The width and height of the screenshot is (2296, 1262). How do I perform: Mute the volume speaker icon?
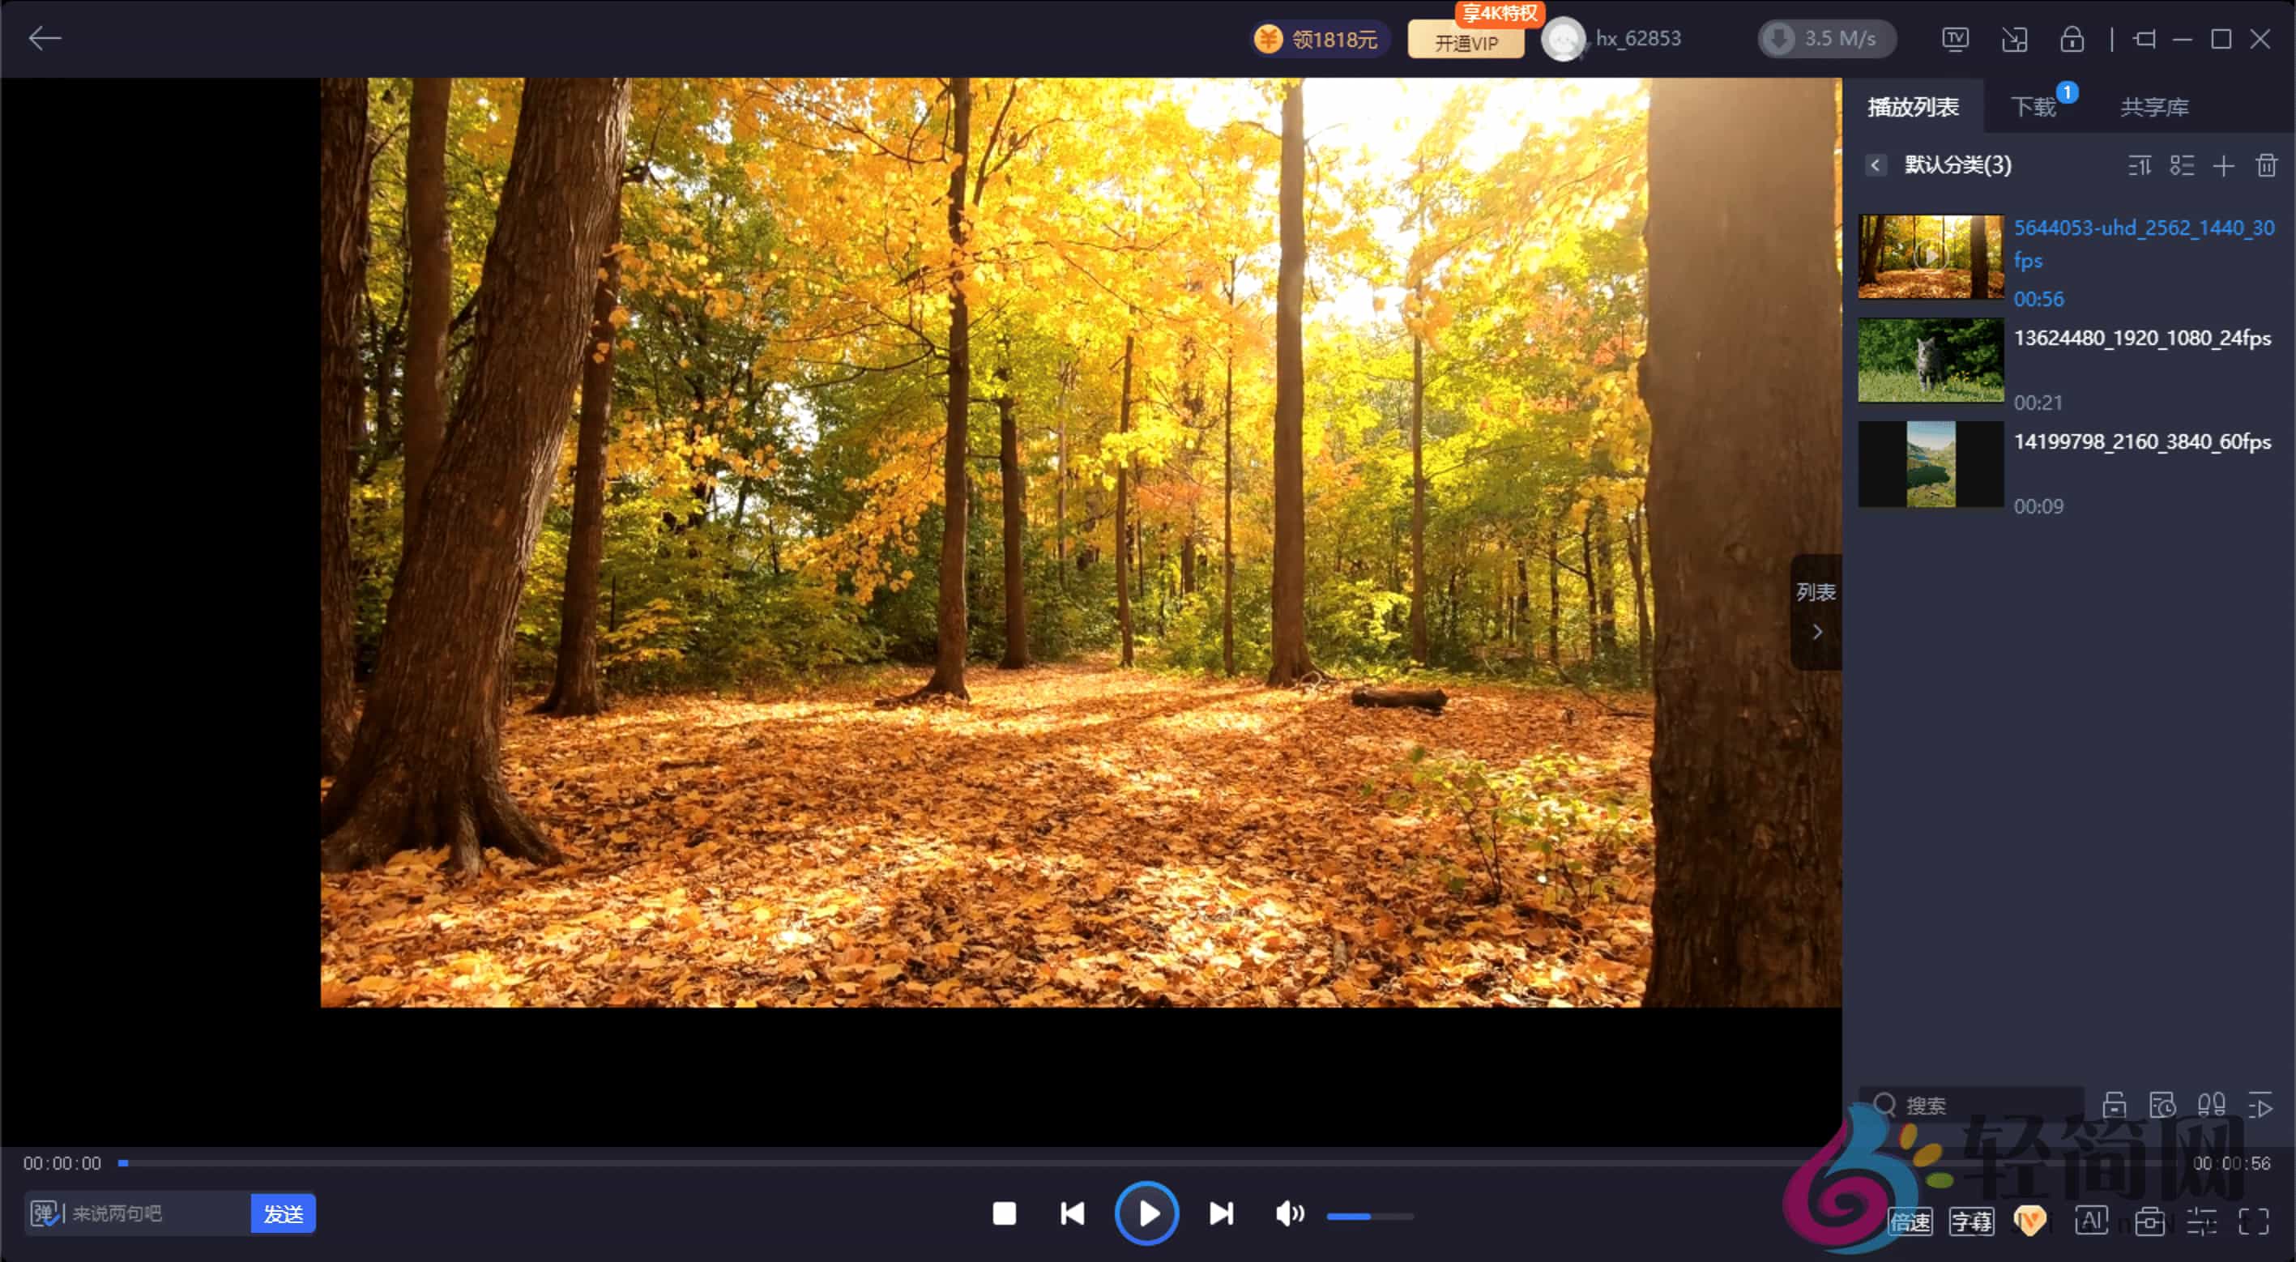pyautogui.click(x=1289, y=1213)
